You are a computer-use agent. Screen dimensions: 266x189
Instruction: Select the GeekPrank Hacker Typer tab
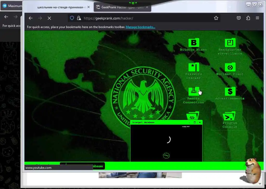pyautogui.click(x=123, y=7)
